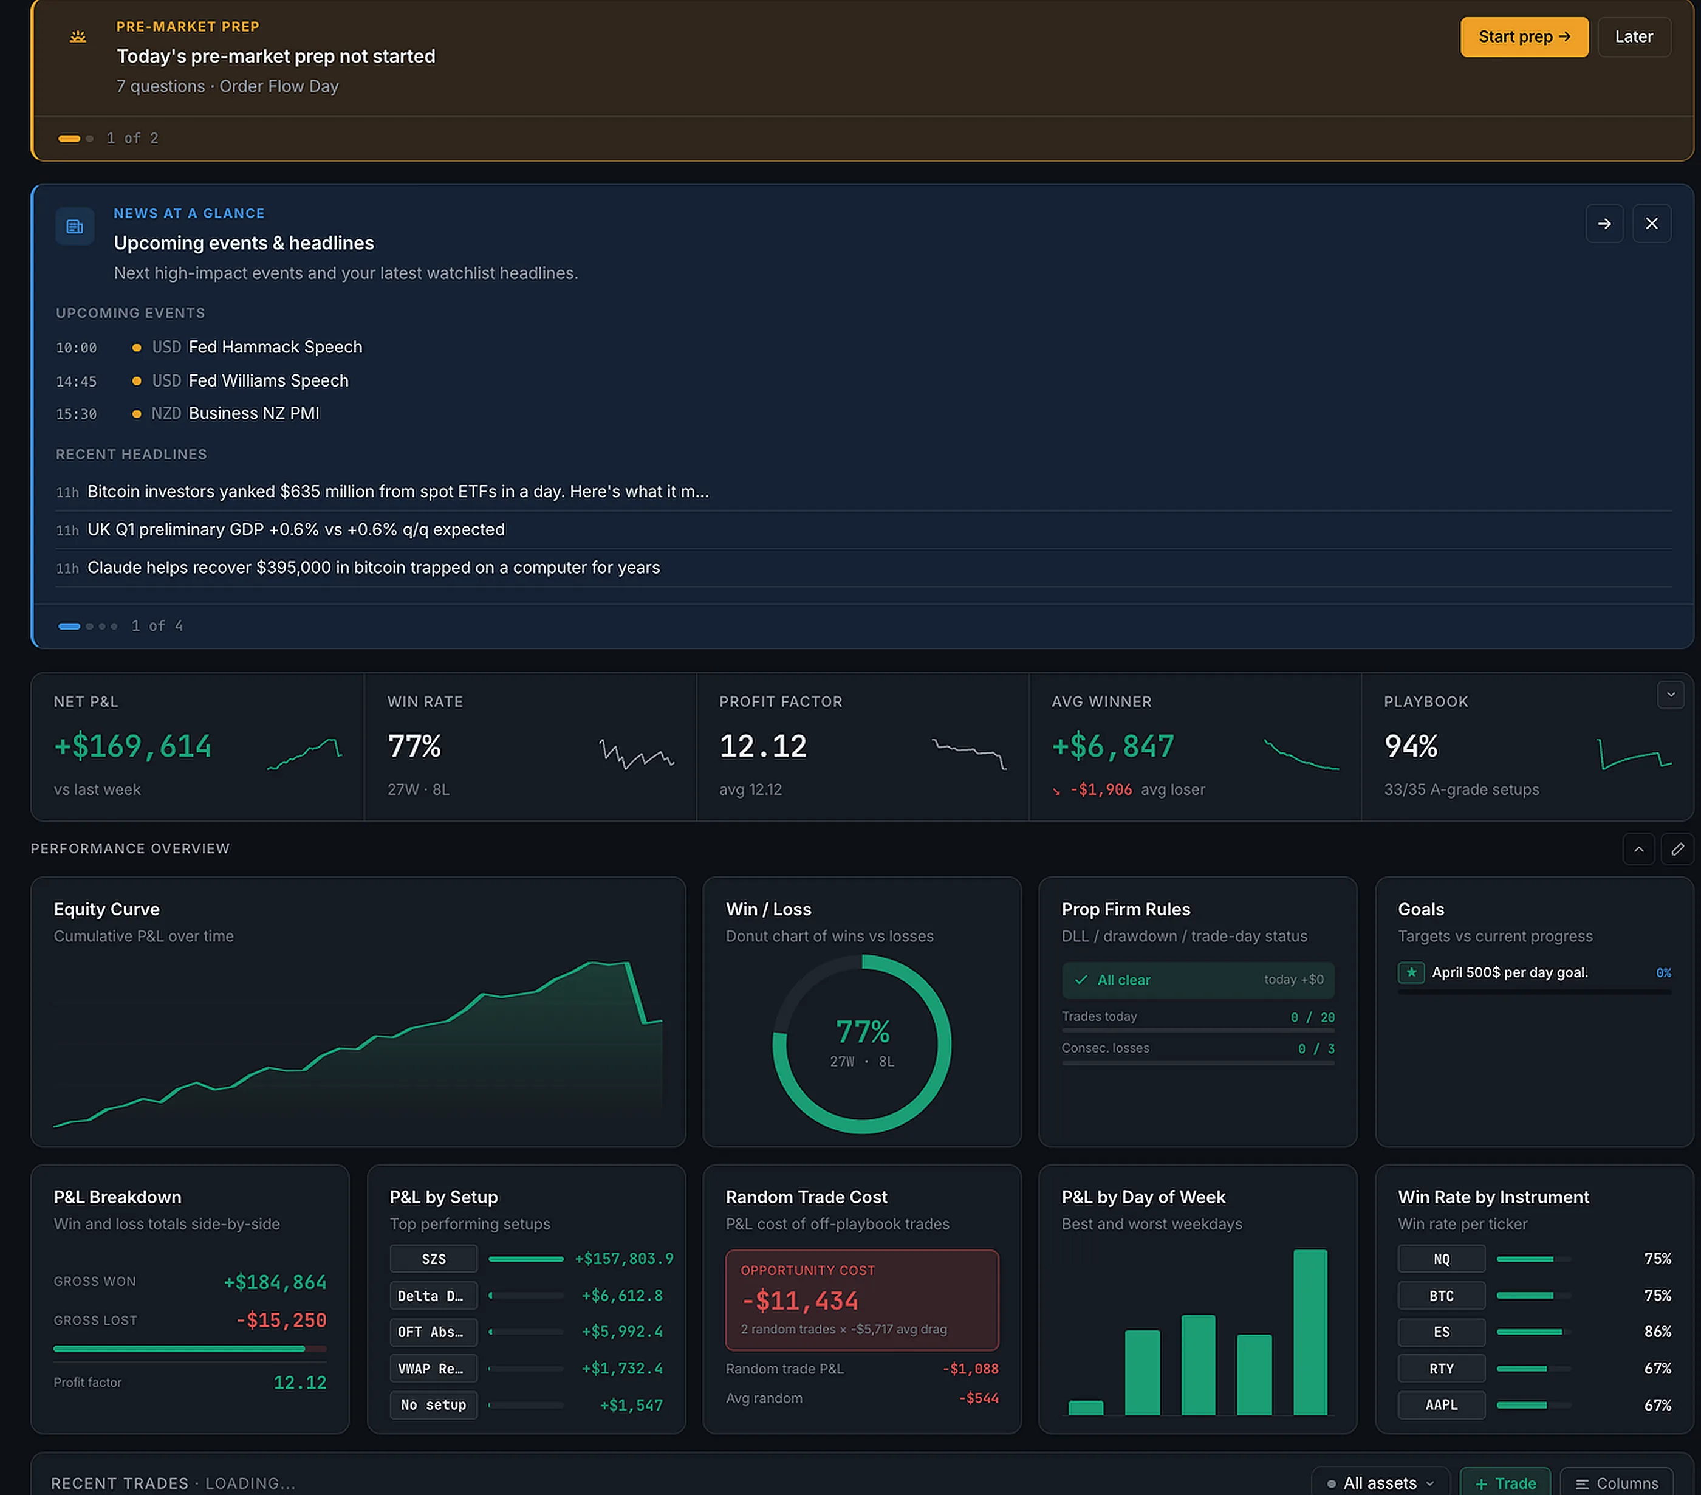Dismiss the News at a Glance card
The image size is (1701, 1495).
pos(1651,224)
